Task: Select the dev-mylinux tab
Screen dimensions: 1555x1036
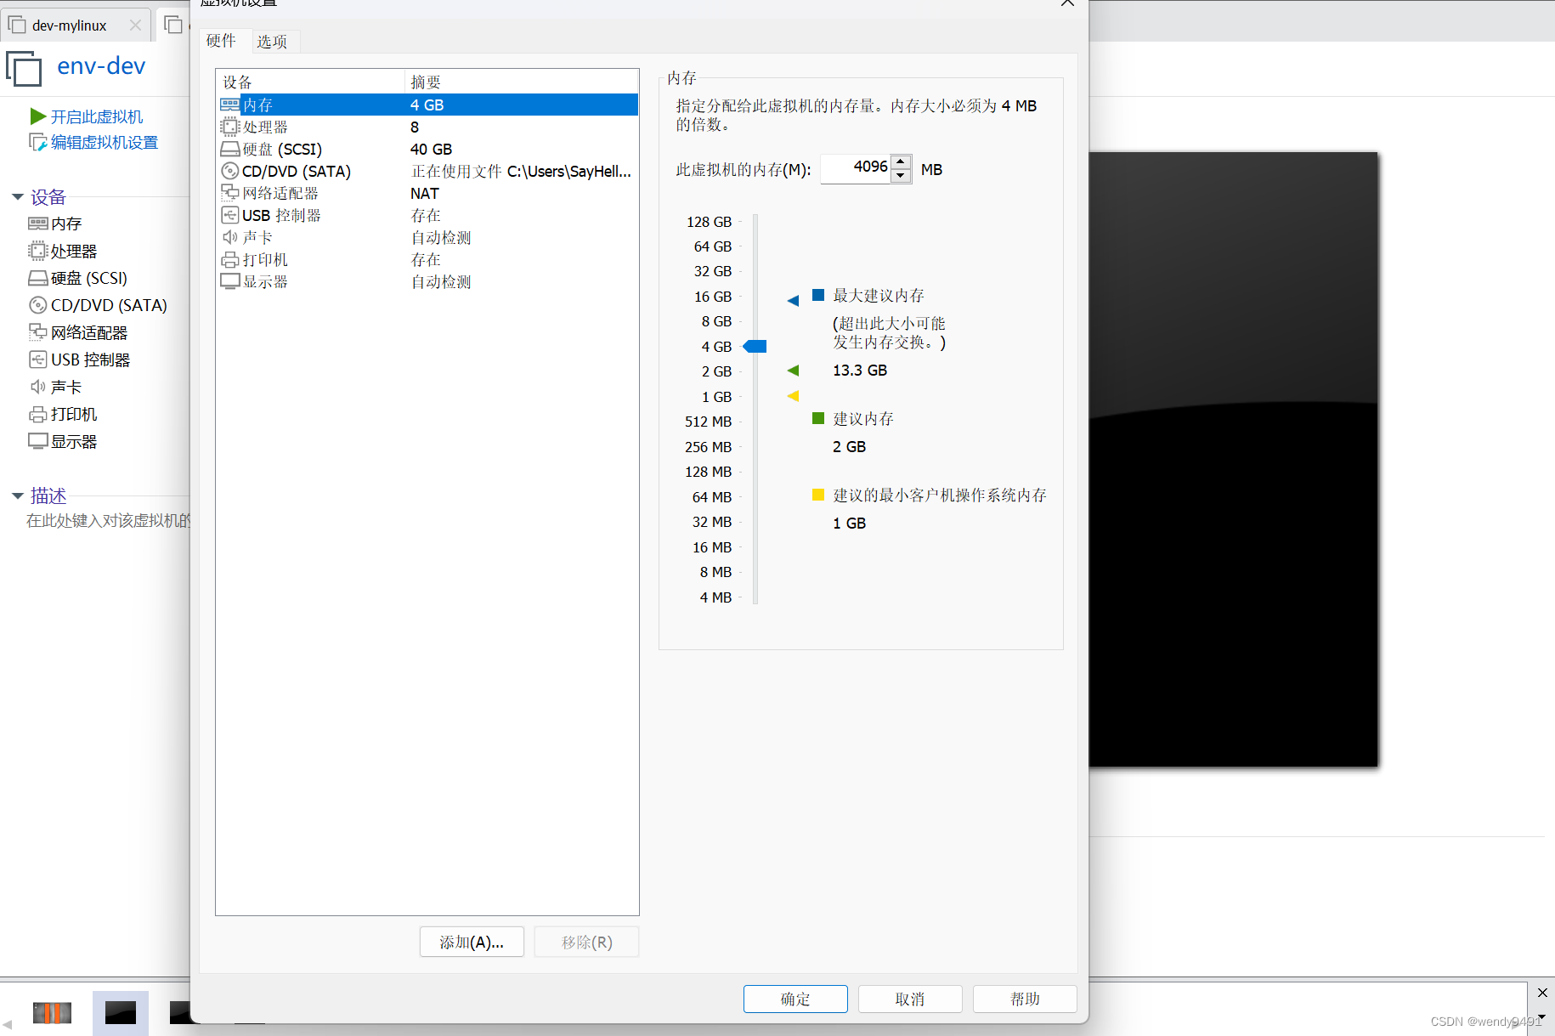Action: pyautogui.click(x=69, y=25)
